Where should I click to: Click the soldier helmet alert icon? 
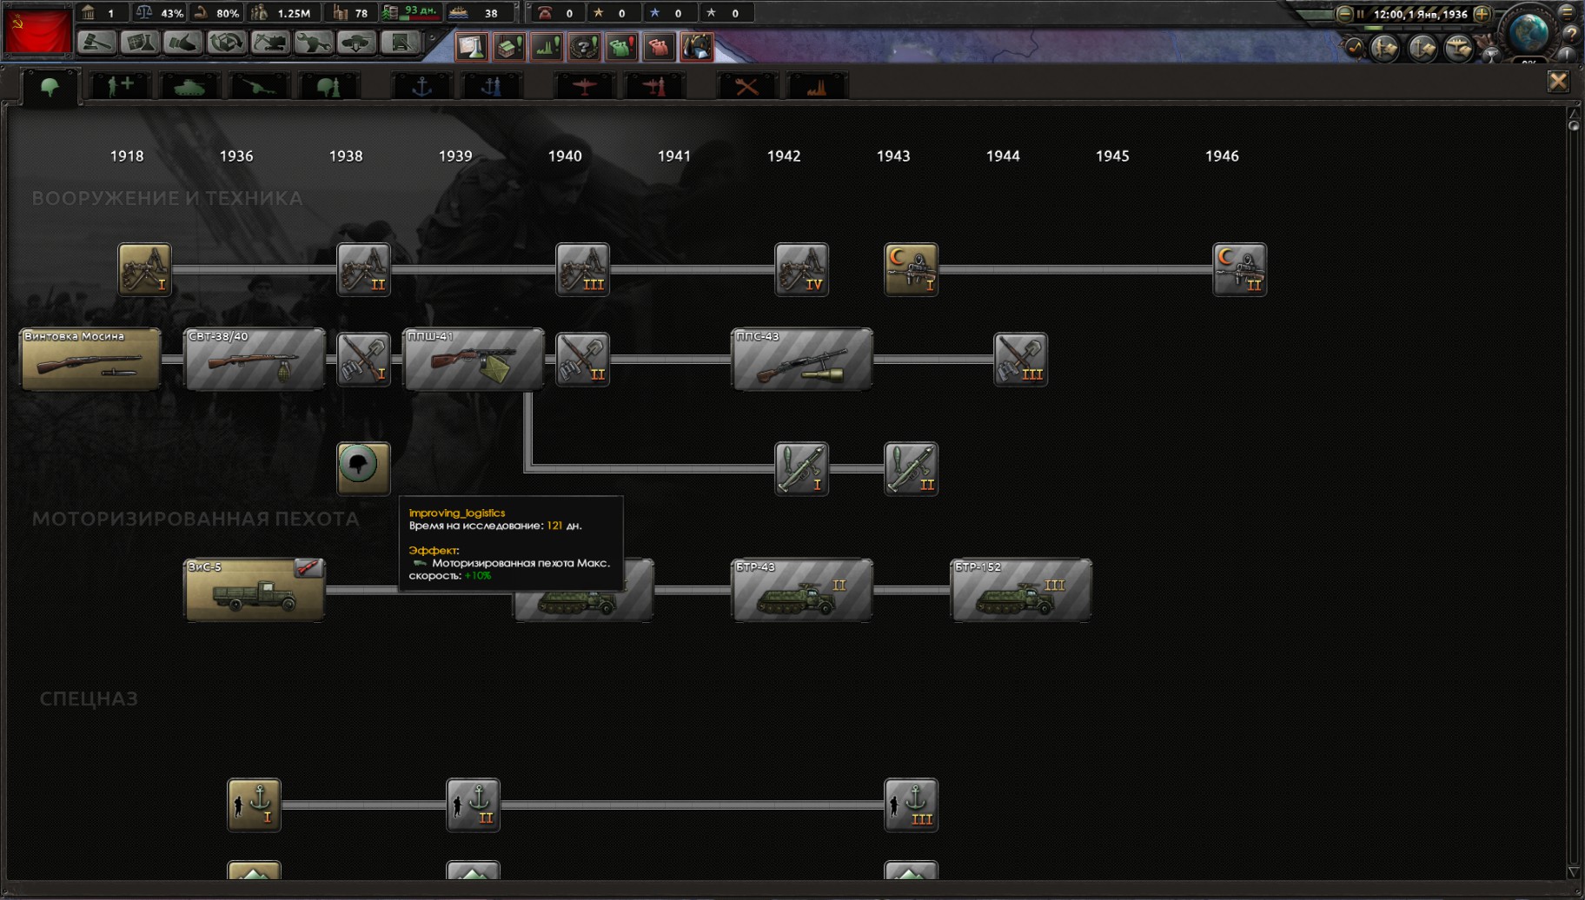click(x=697, y=47)
